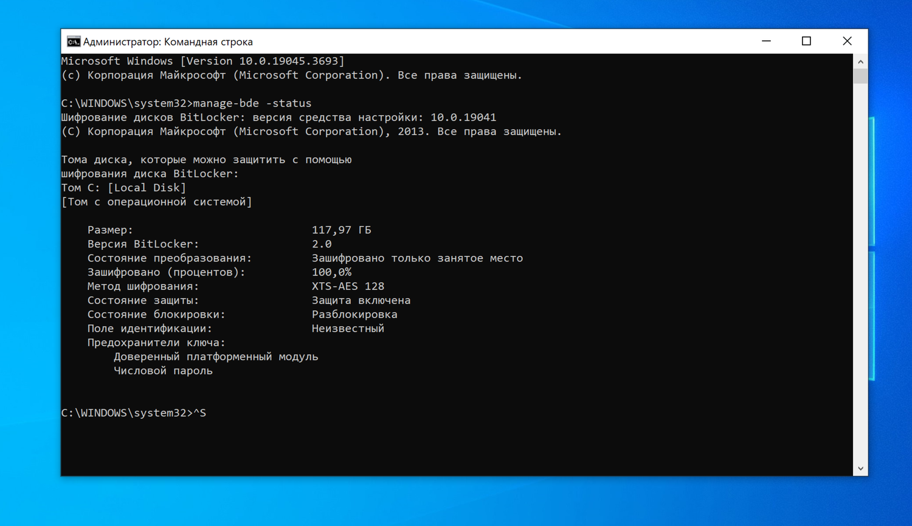Click the Состояние преобразования: label
Image resolution: width=912 pixels, height=526 pixels.
pyautogui.click(x=170, y=258)
